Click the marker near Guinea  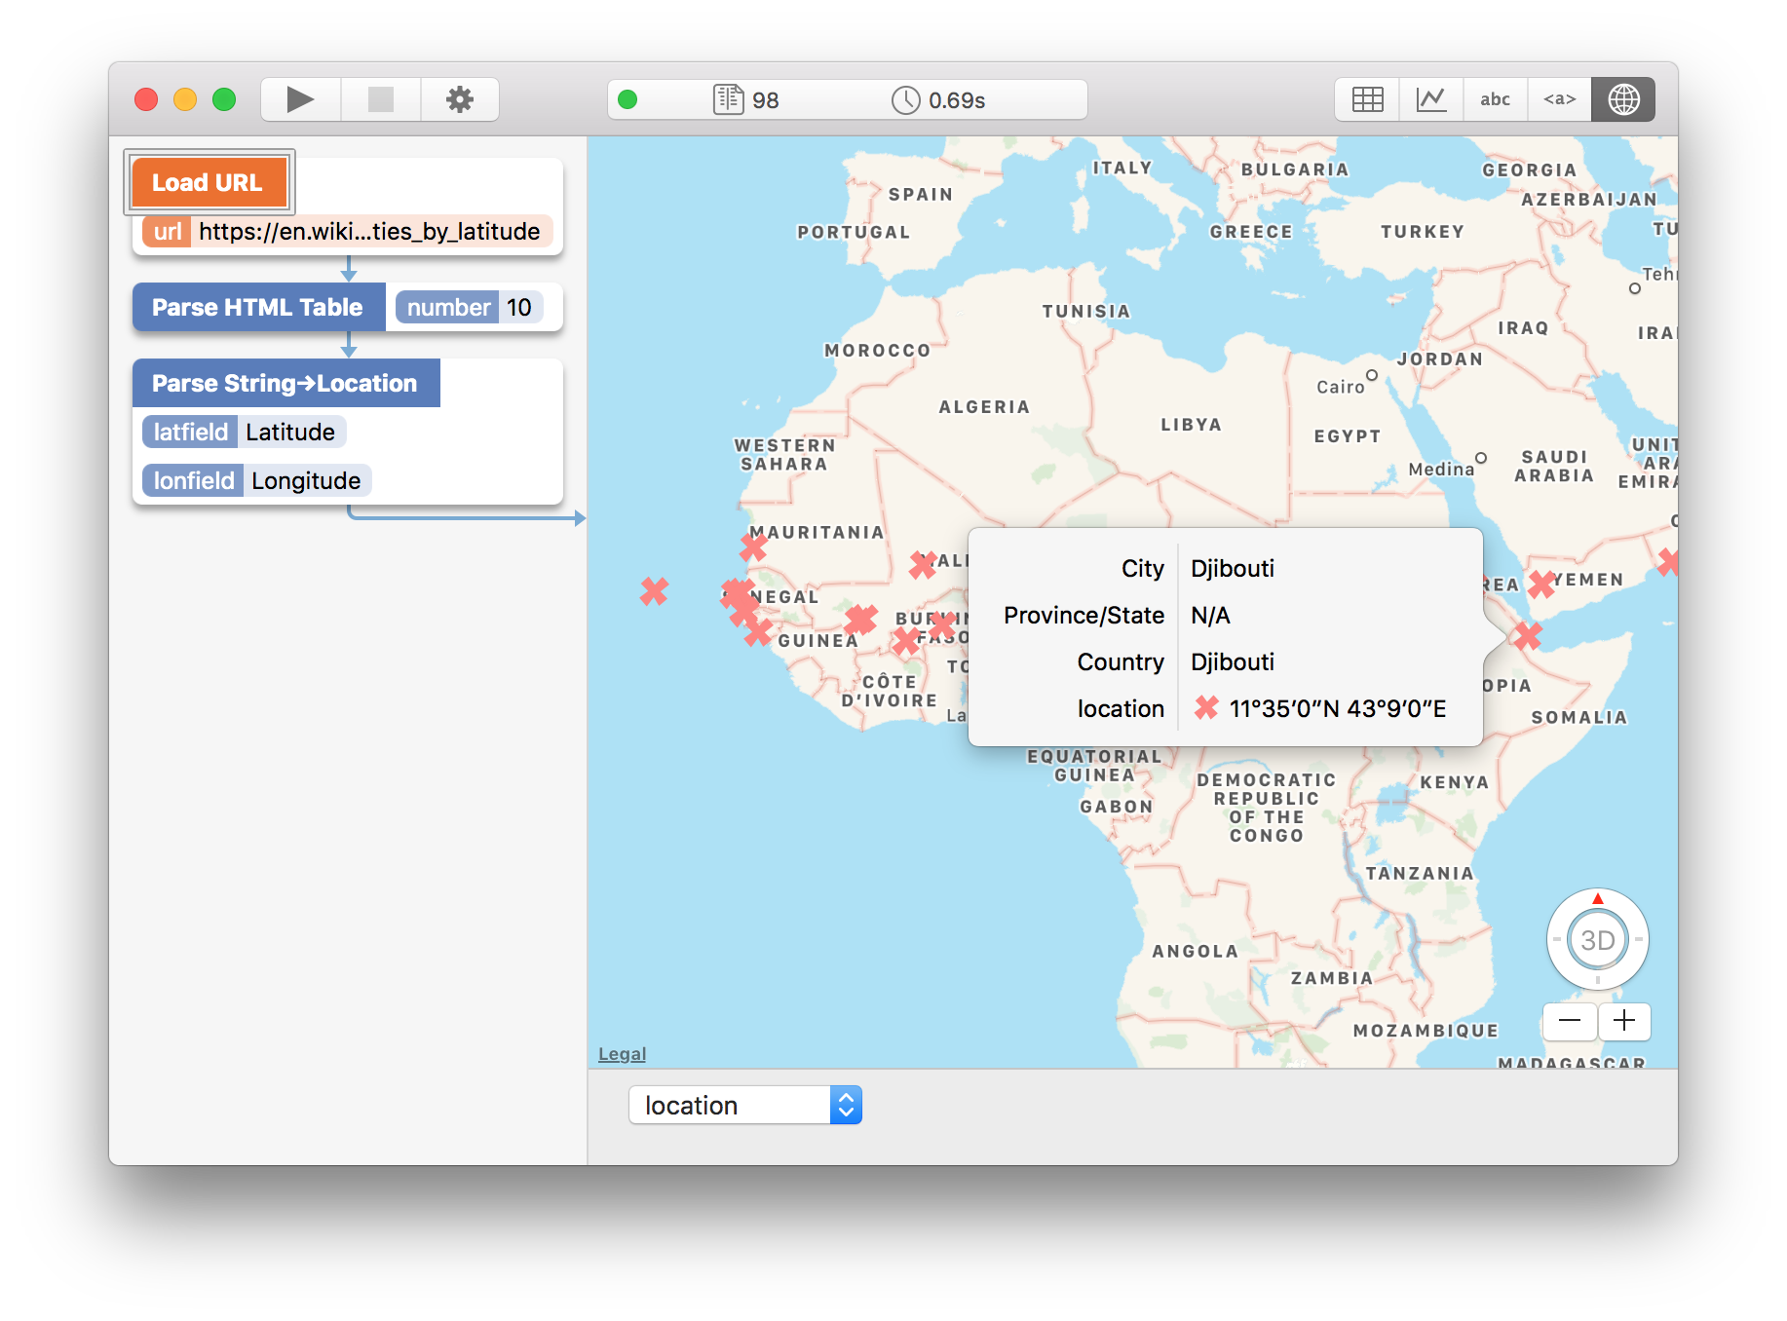[758, 631]
